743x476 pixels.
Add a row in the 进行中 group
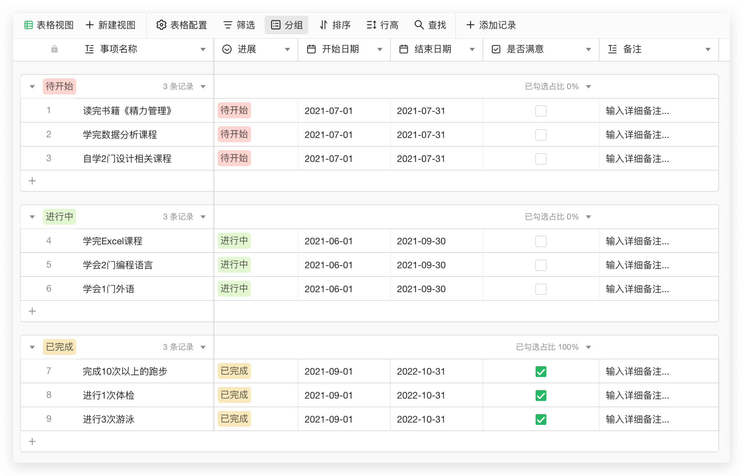(x=32, y=311)
